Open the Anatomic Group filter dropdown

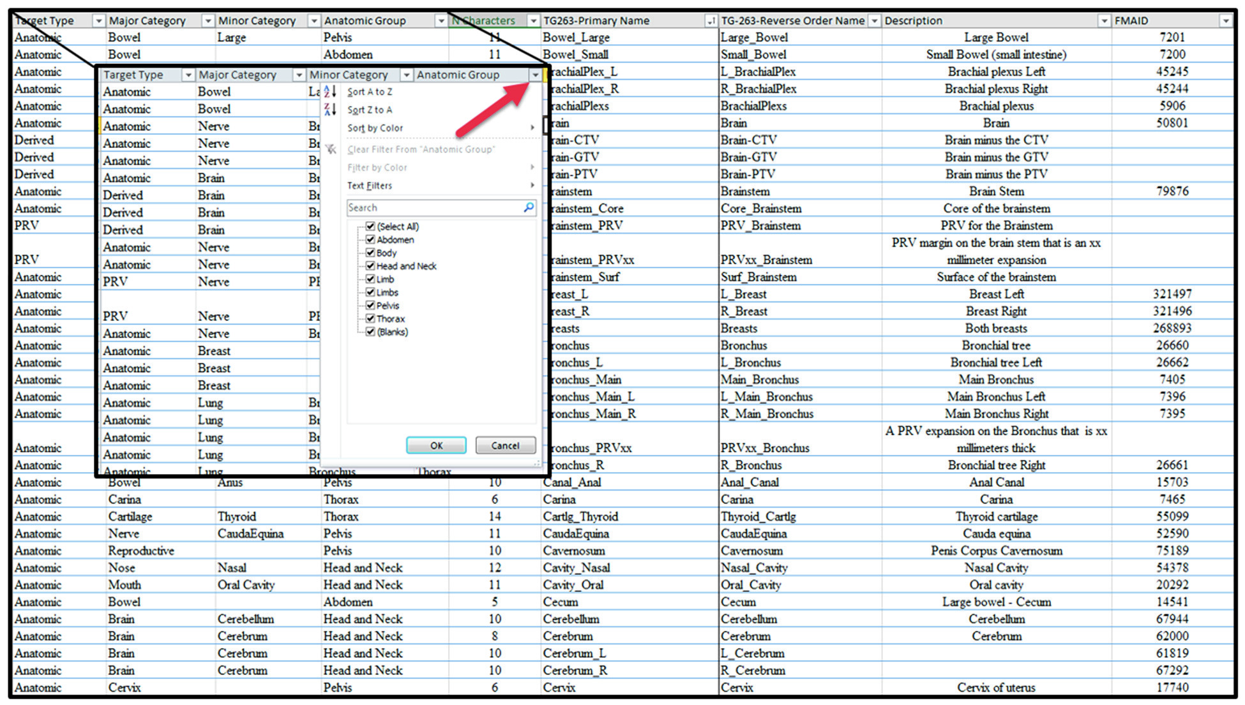535,75
